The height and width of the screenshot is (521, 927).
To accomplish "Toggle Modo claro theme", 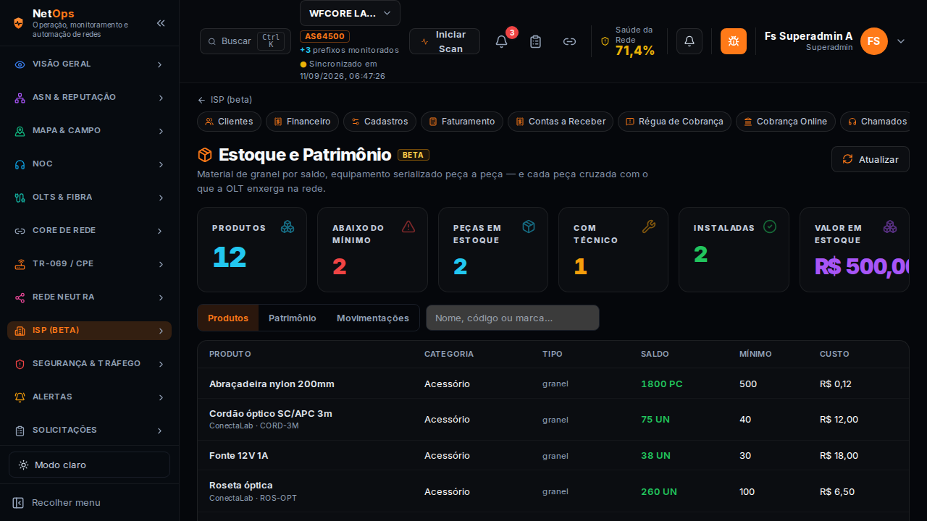I will [89, 465].
